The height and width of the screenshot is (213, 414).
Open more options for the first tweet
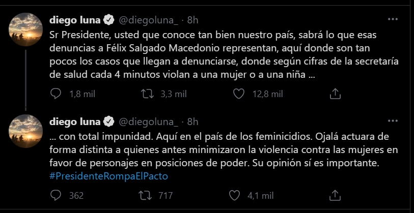[393, 19]
